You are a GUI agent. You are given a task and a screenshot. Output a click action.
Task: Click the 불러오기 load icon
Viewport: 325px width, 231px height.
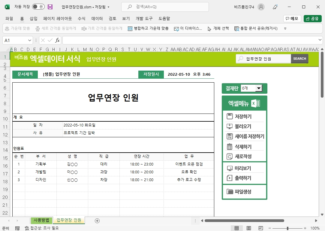point(230,126)
